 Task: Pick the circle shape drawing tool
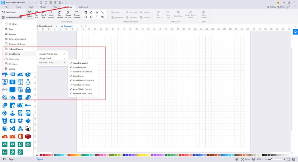(x=91, y=17)
